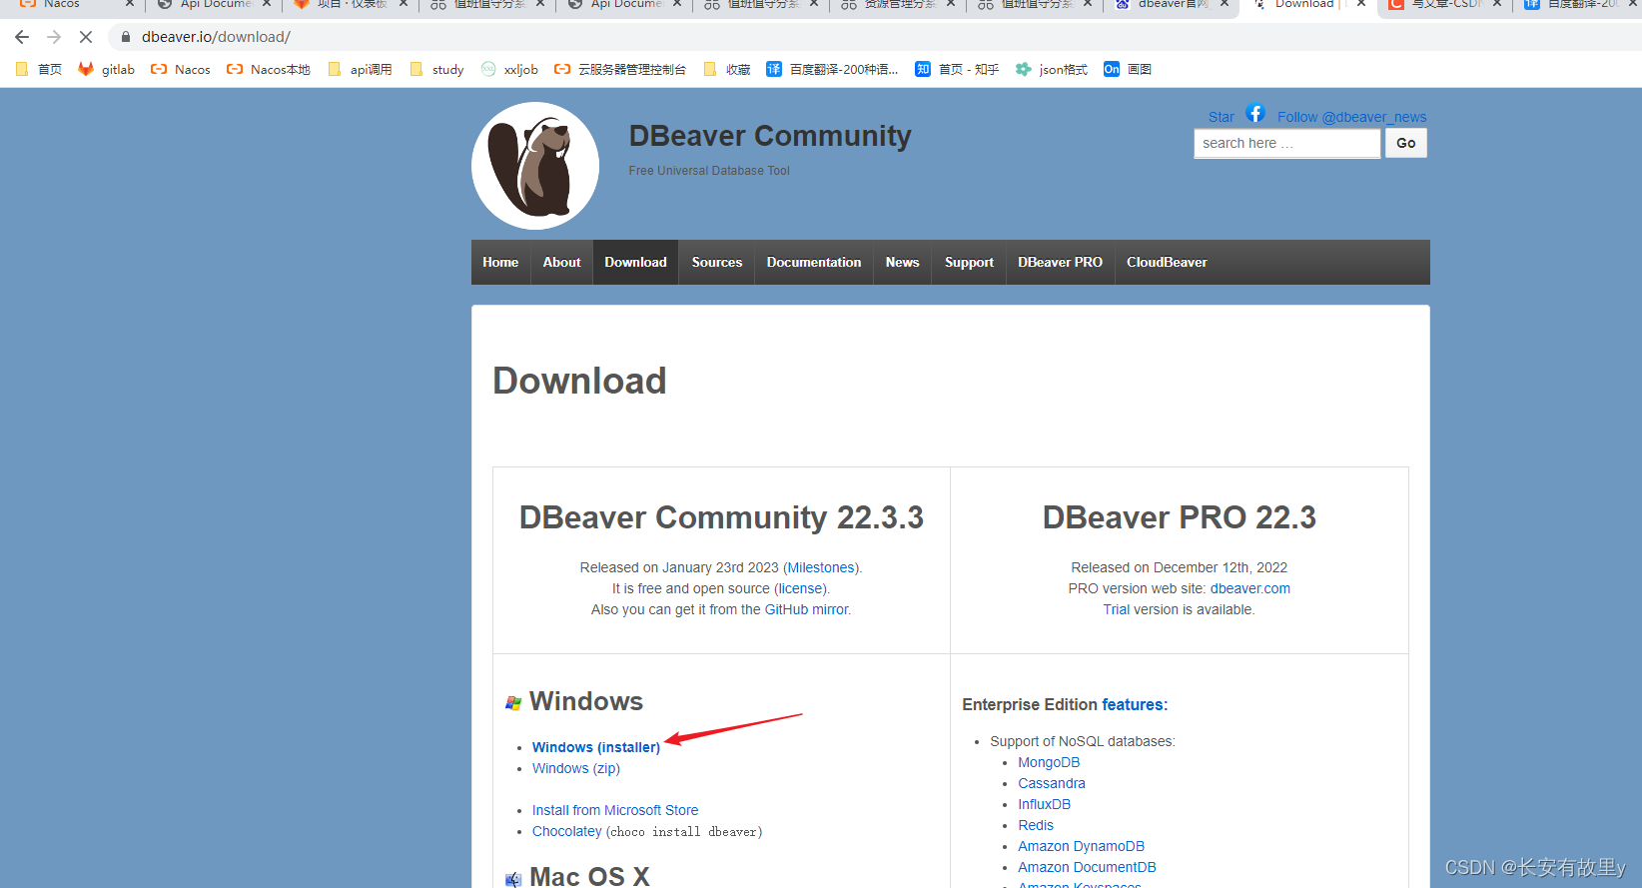Screen dimensions: 1642x888
Task: Open the gitlab bookmark
Action: click(x=106, y=69)
